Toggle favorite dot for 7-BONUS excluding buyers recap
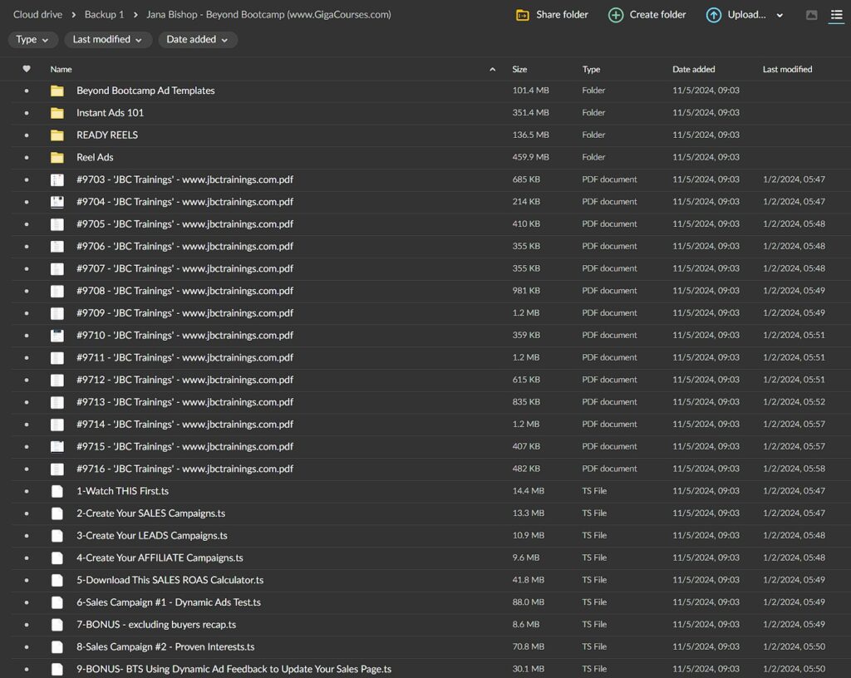Viewport: 851px width, 678px height. pyautogui.click(x=27, y=625)
